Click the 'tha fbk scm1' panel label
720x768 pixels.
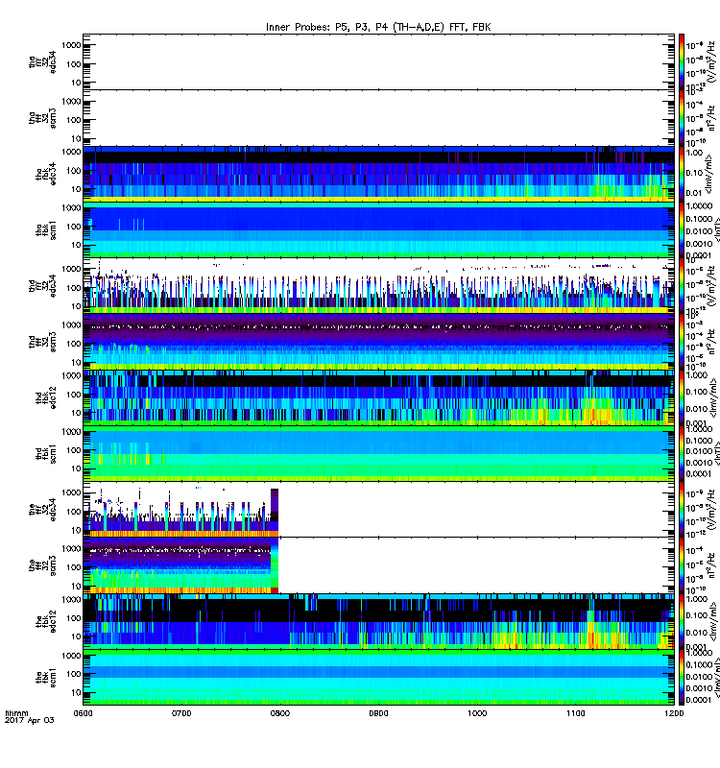pos(45,230)
